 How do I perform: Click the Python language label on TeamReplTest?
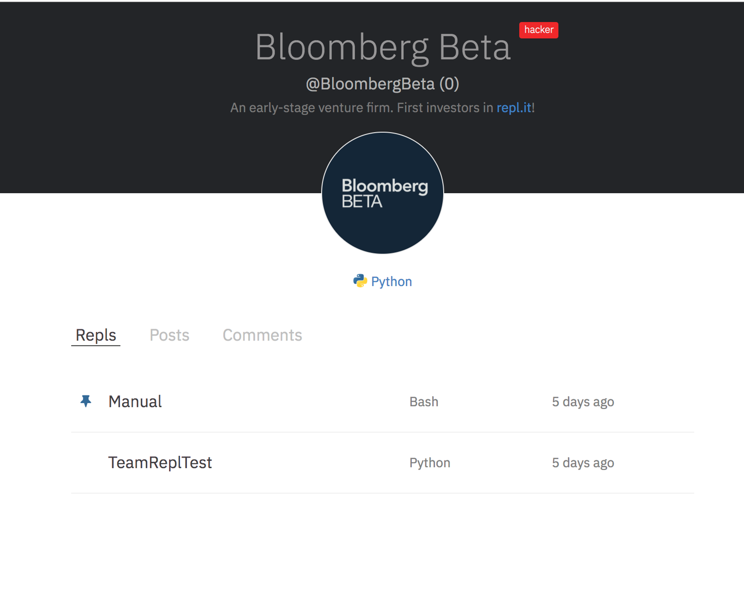[429, 462]
